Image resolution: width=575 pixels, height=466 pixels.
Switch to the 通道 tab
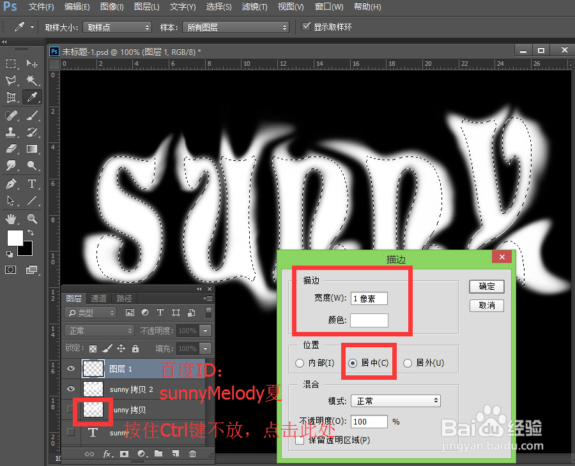coord(98,298)
